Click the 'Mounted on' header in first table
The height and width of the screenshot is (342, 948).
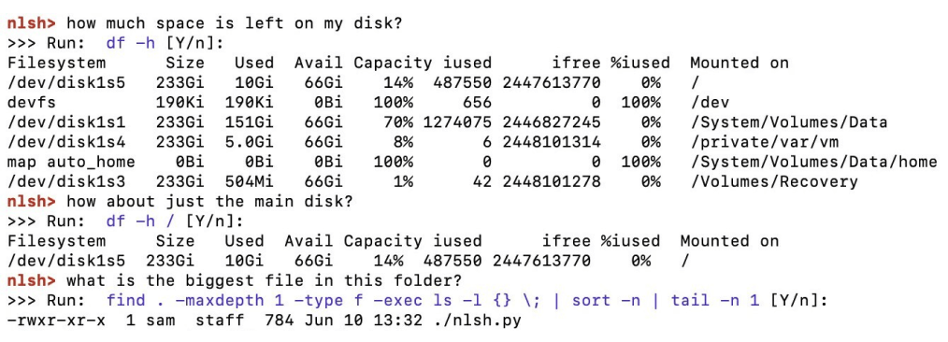740,64
